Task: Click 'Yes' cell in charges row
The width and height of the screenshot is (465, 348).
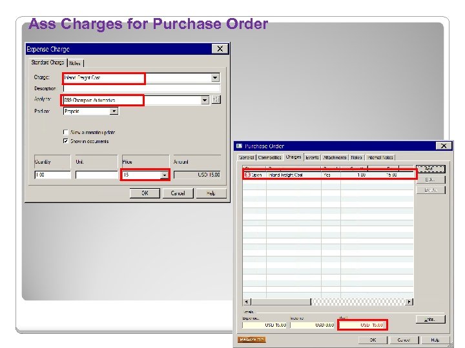Action: pos(327,175)
